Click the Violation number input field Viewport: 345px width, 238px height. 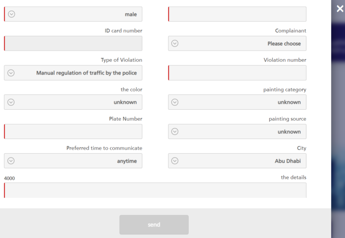(x=237, y=73)
